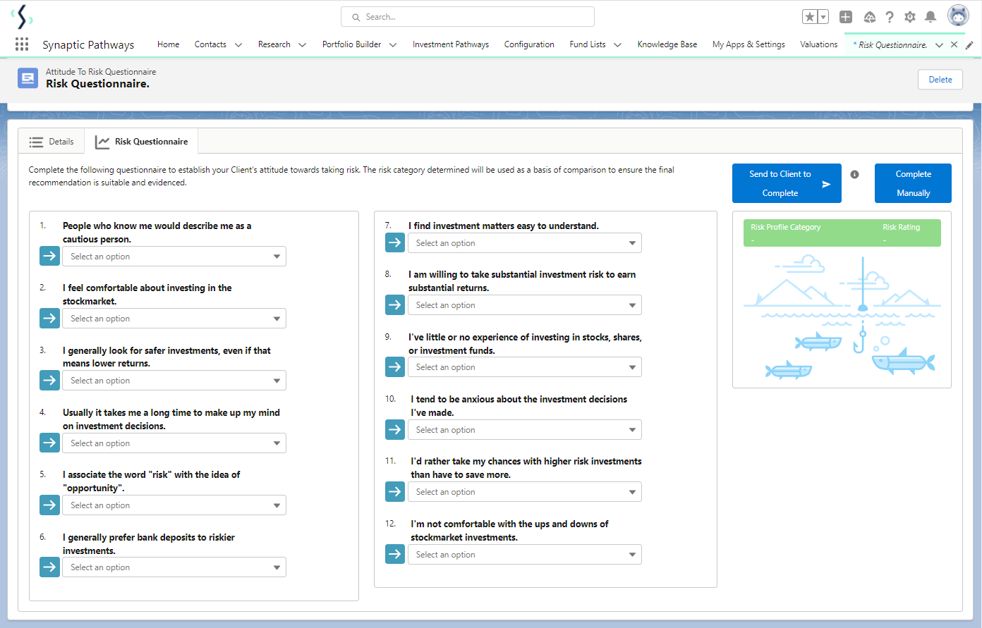Click the Delete button
This screenshot has height=628, width=982.
tap(940, 79)
